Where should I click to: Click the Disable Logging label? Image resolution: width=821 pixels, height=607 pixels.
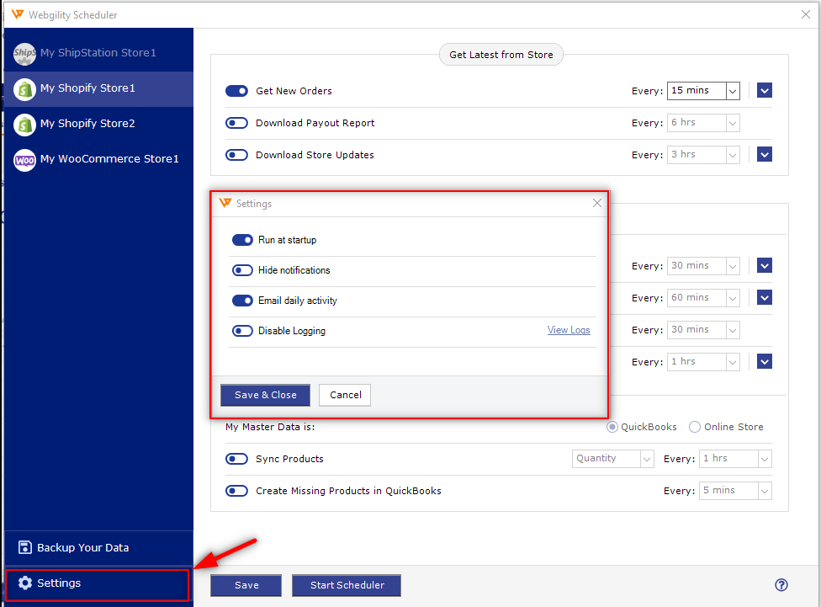[292, 331]
